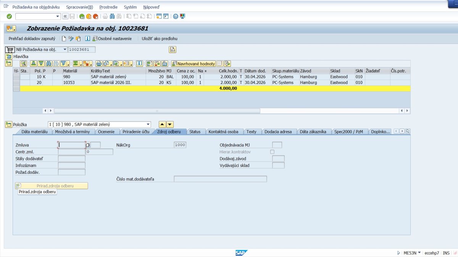The height and width of the screenshot is (257, 458).
Task: Collapse the Hlavička header section
Action: coord(8,57)
